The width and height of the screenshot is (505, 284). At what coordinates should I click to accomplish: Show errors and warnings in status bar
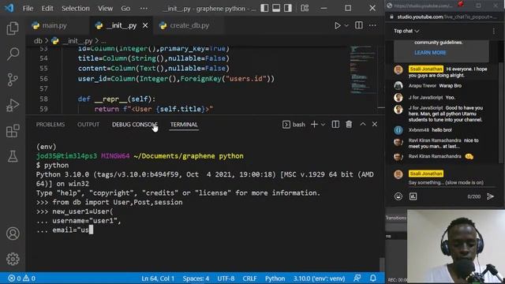click(x=21, y=278)
